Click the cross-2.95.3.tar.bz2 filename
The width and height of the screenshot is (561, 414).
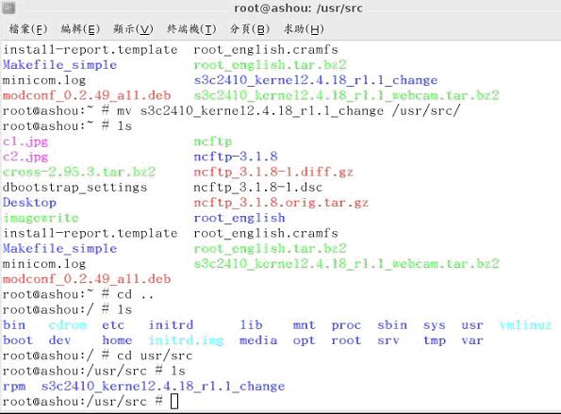point(79,172)
